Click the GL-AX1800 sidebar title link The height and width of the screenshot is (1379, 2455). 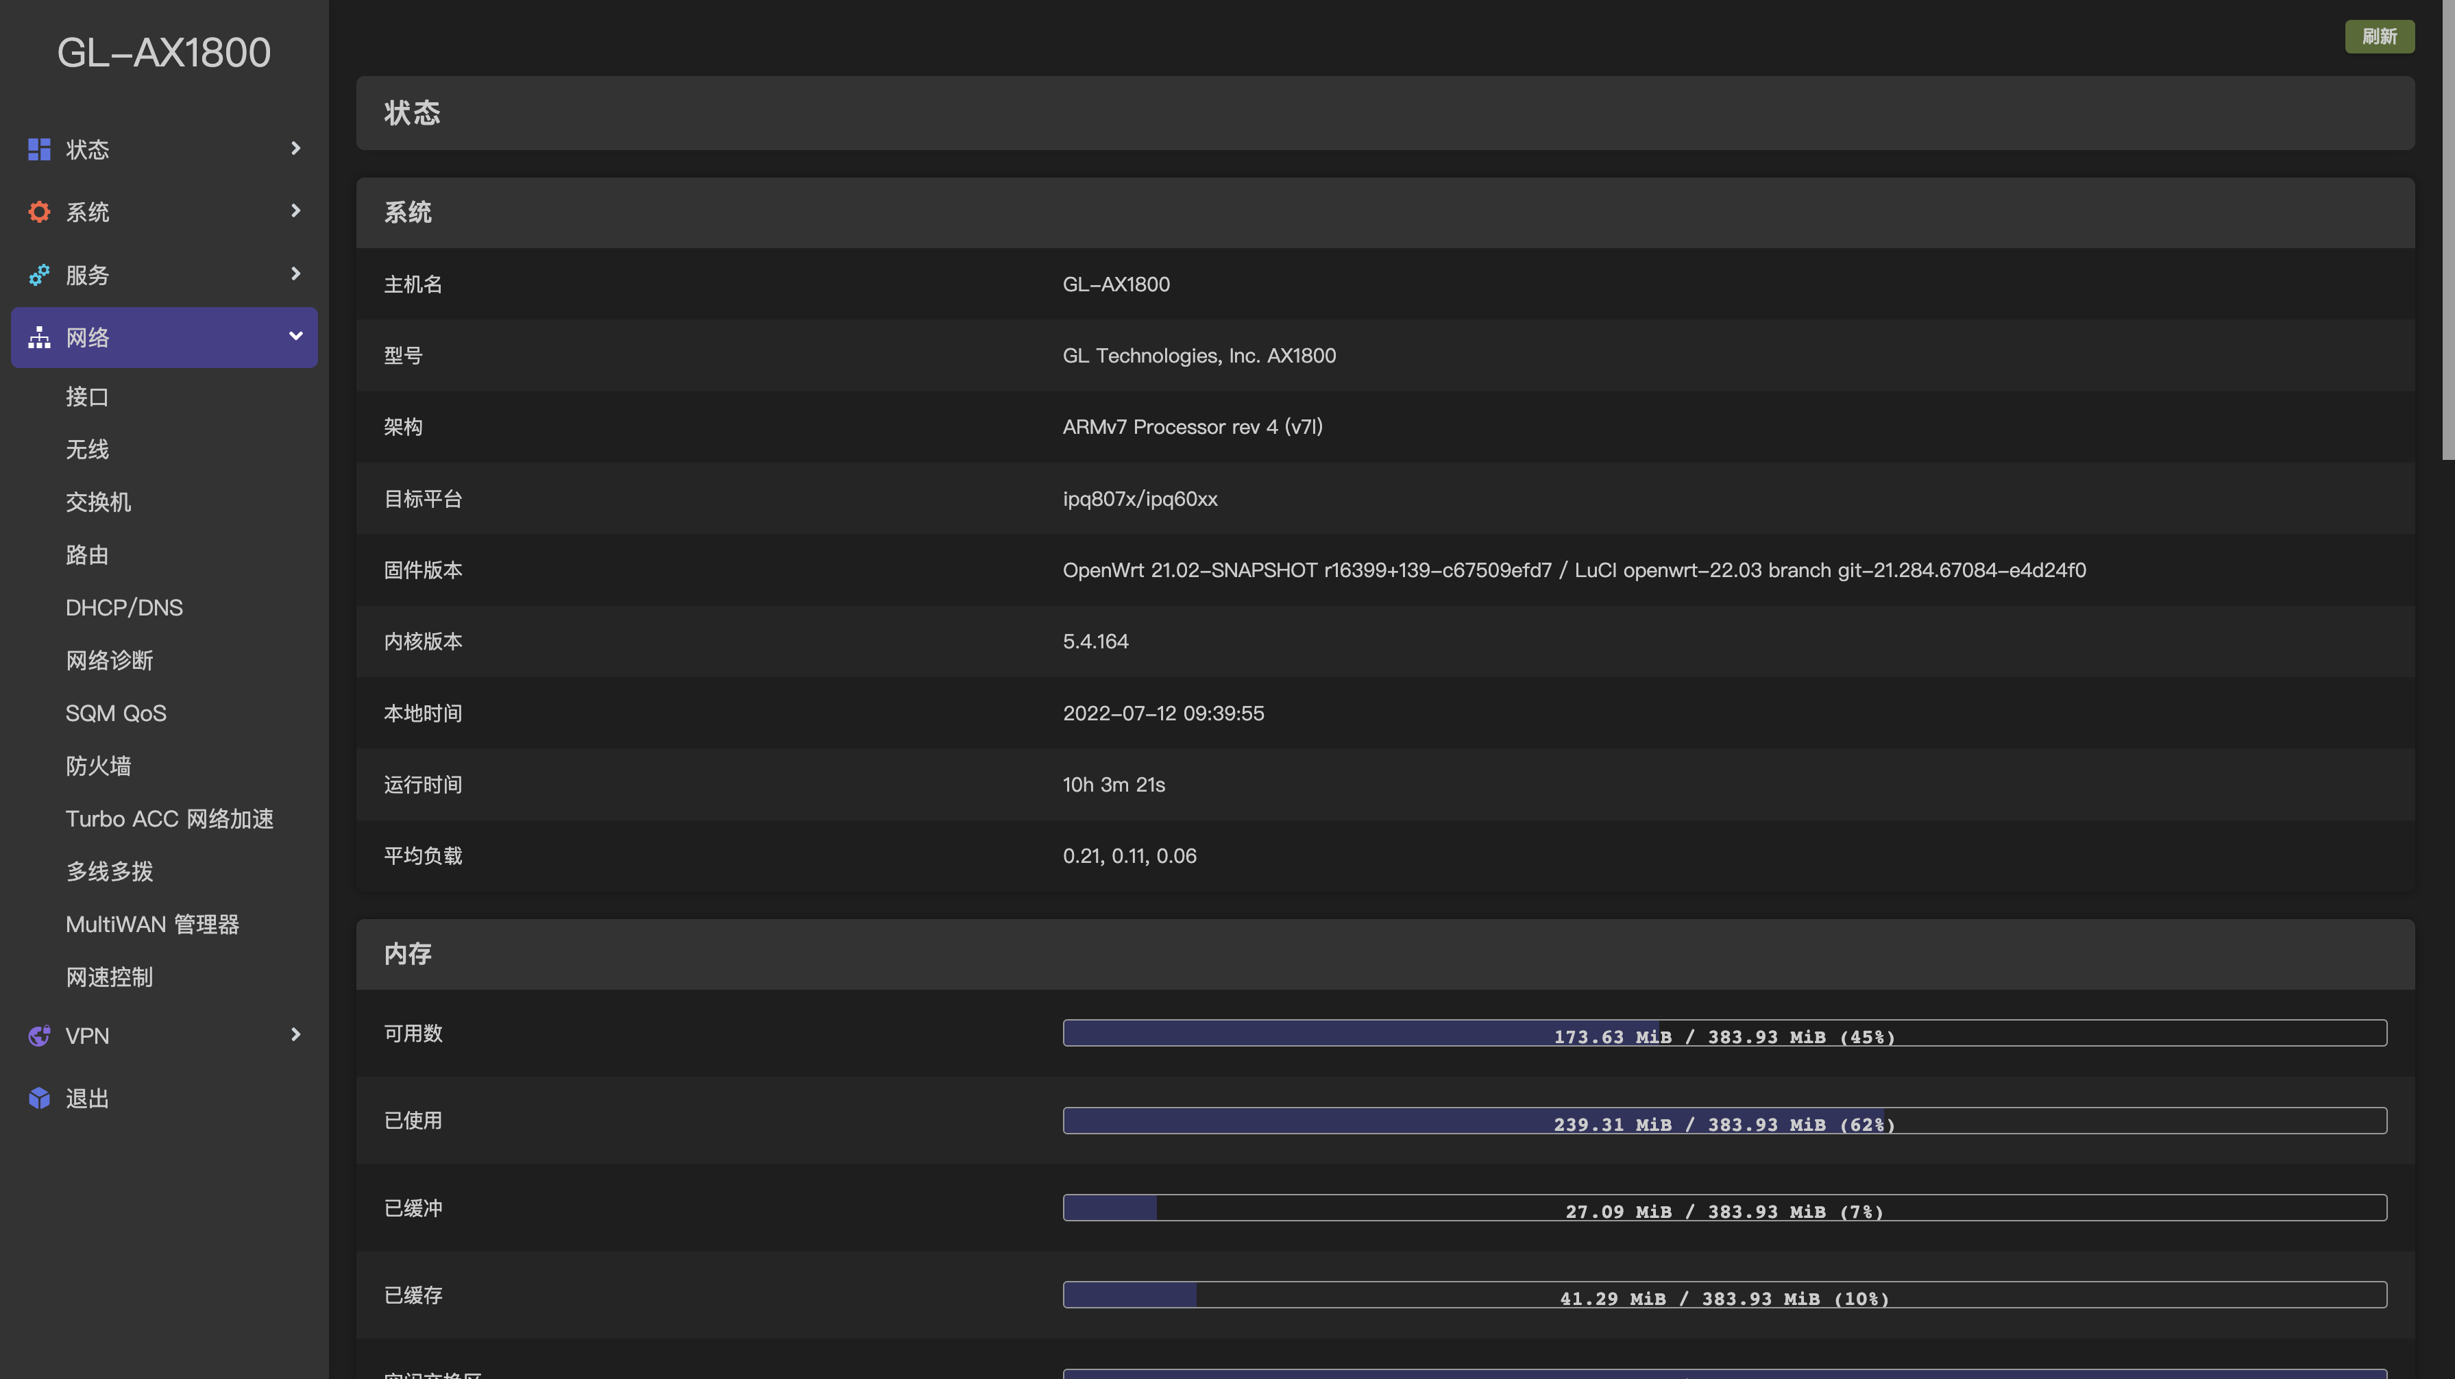click(164, 52)
